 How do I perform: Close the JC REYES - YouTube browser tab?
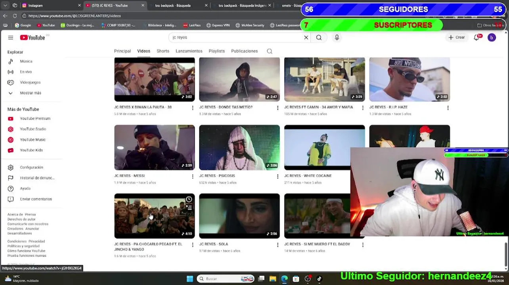pos(143,6)
